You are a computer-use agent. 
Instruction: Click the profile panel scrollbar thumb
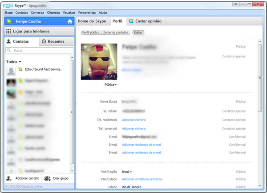point(260,78)
